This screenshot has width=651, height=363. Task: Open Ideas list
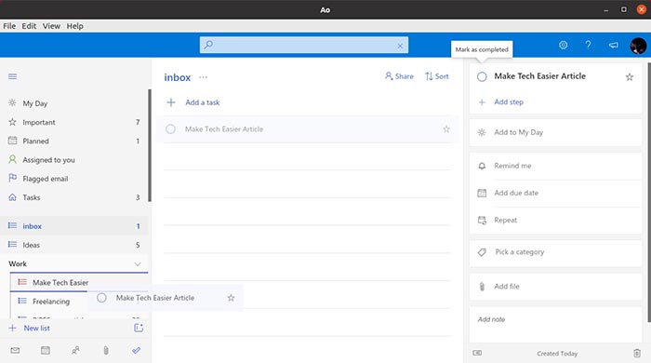(x=73, y=245)
